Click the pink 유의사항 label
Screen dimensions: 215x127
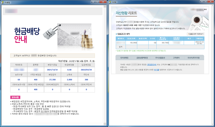pyautogui.click(x=15, y=97)
